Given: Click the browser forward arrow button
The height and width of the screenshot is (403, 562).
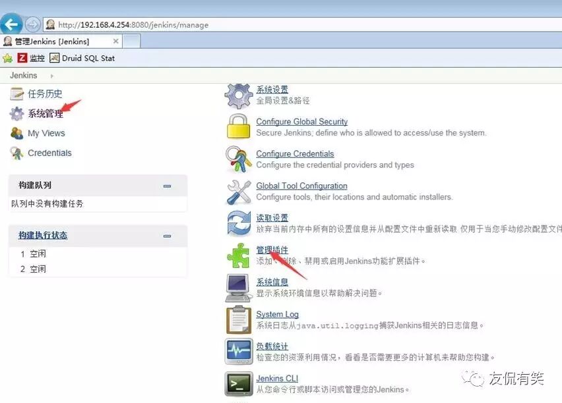Looking at the screenshot, I should [x=32, y=25].
